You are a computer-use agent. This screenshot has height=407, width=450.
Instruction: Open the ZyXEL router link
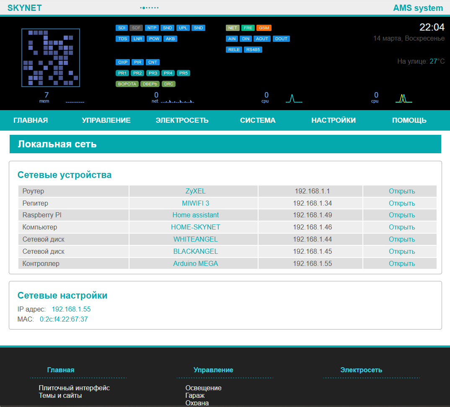196,191
